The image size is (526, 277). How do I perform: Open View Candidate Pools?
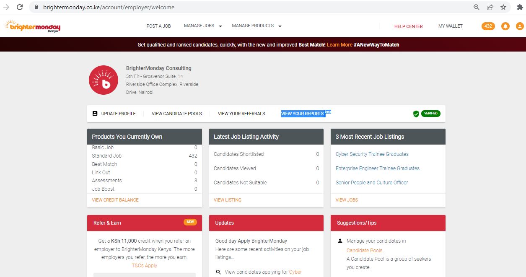pos(177,114)
